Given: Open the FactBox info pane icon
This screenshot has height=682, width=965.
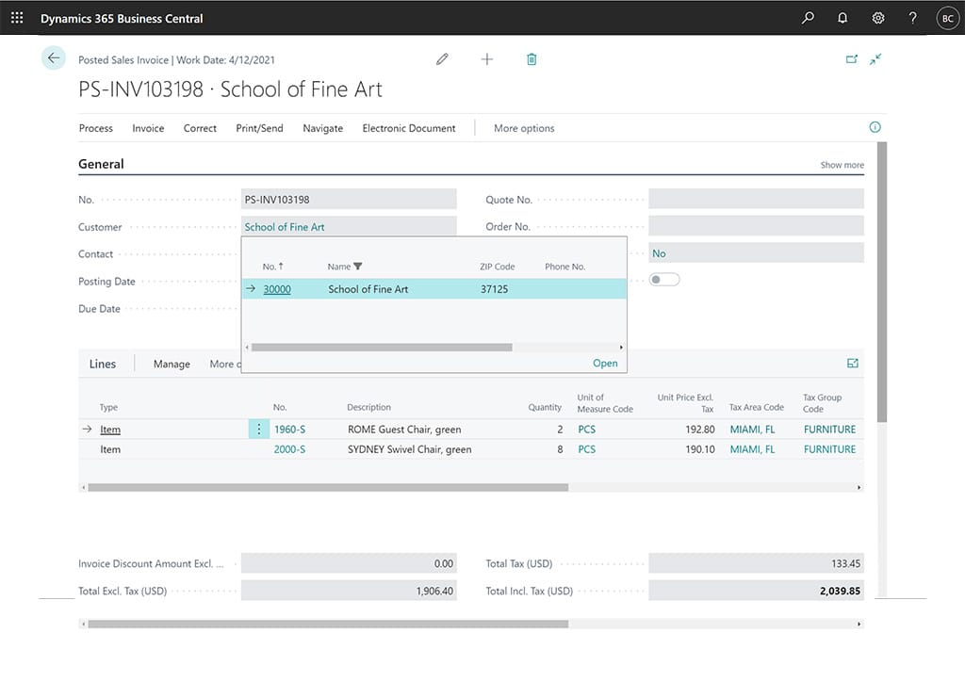Looking at the screenshot, I should pyautogui.click(x=875, y=127).
